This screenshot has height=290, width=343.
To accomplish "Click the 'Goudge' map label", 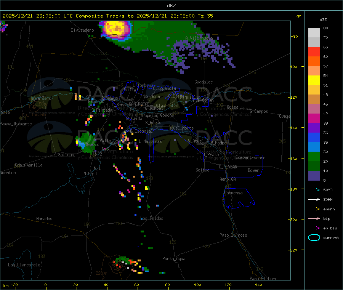I will click(x=167, y=115).
